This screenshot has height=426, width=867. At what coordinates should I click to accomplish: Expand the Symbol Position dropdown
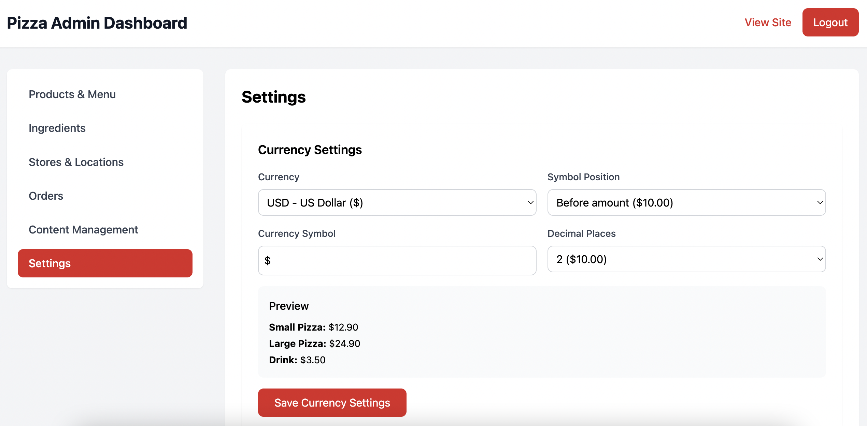tap(679, 202)
